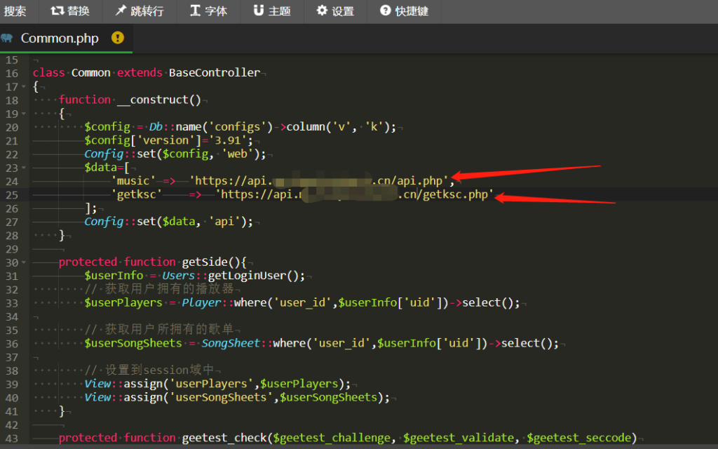Image resolution: width=718 pixels, height=449 pixels.
Task: Click the 替换 (replace) arrows icon
Action: pos(57,11)
